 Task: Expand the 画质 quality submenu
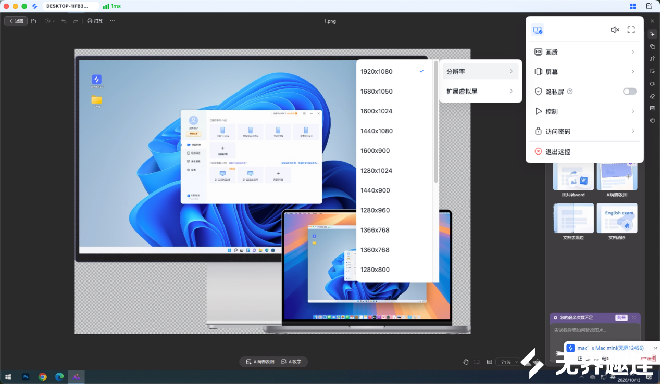click(x=584, y=52)
